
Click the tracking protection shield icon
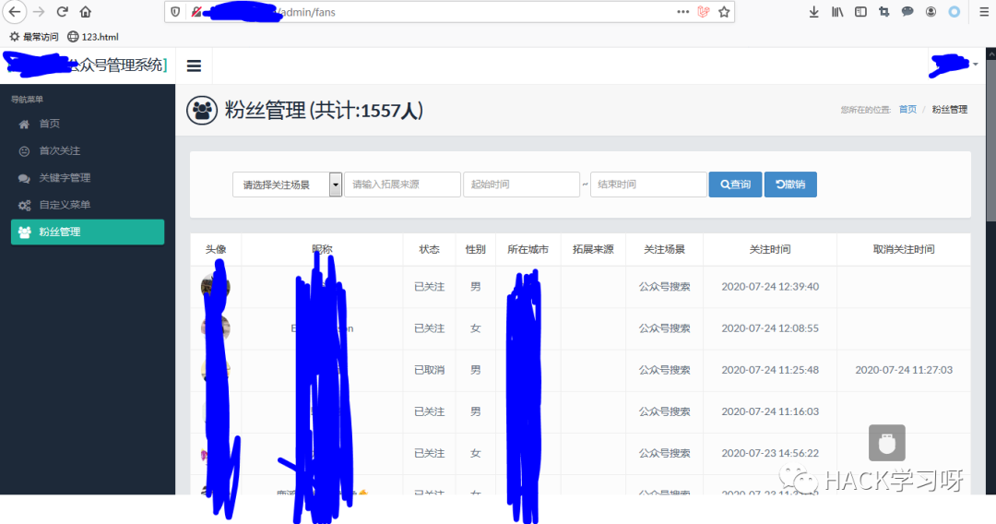point(175,11)
